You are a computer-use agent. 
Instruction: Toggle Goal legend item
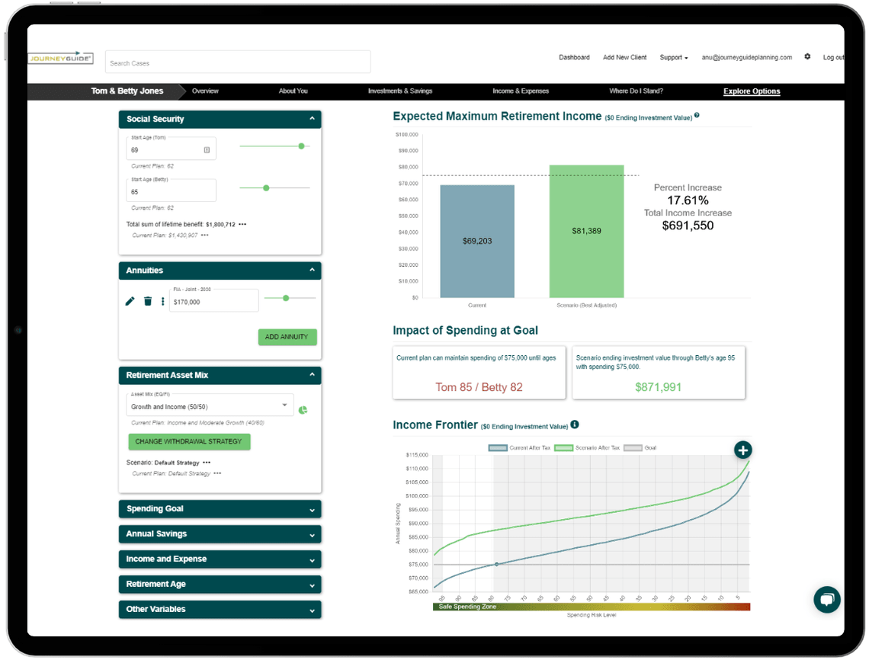coord(640,448)
